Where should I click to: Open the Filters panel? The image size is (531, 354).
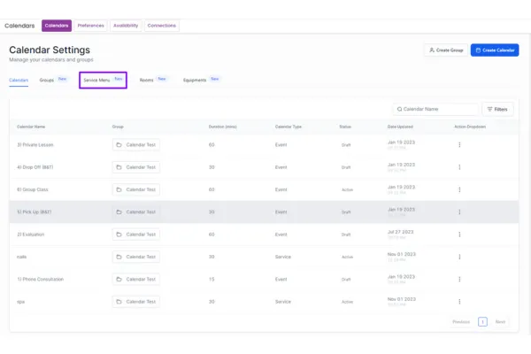tap(497, 109)
